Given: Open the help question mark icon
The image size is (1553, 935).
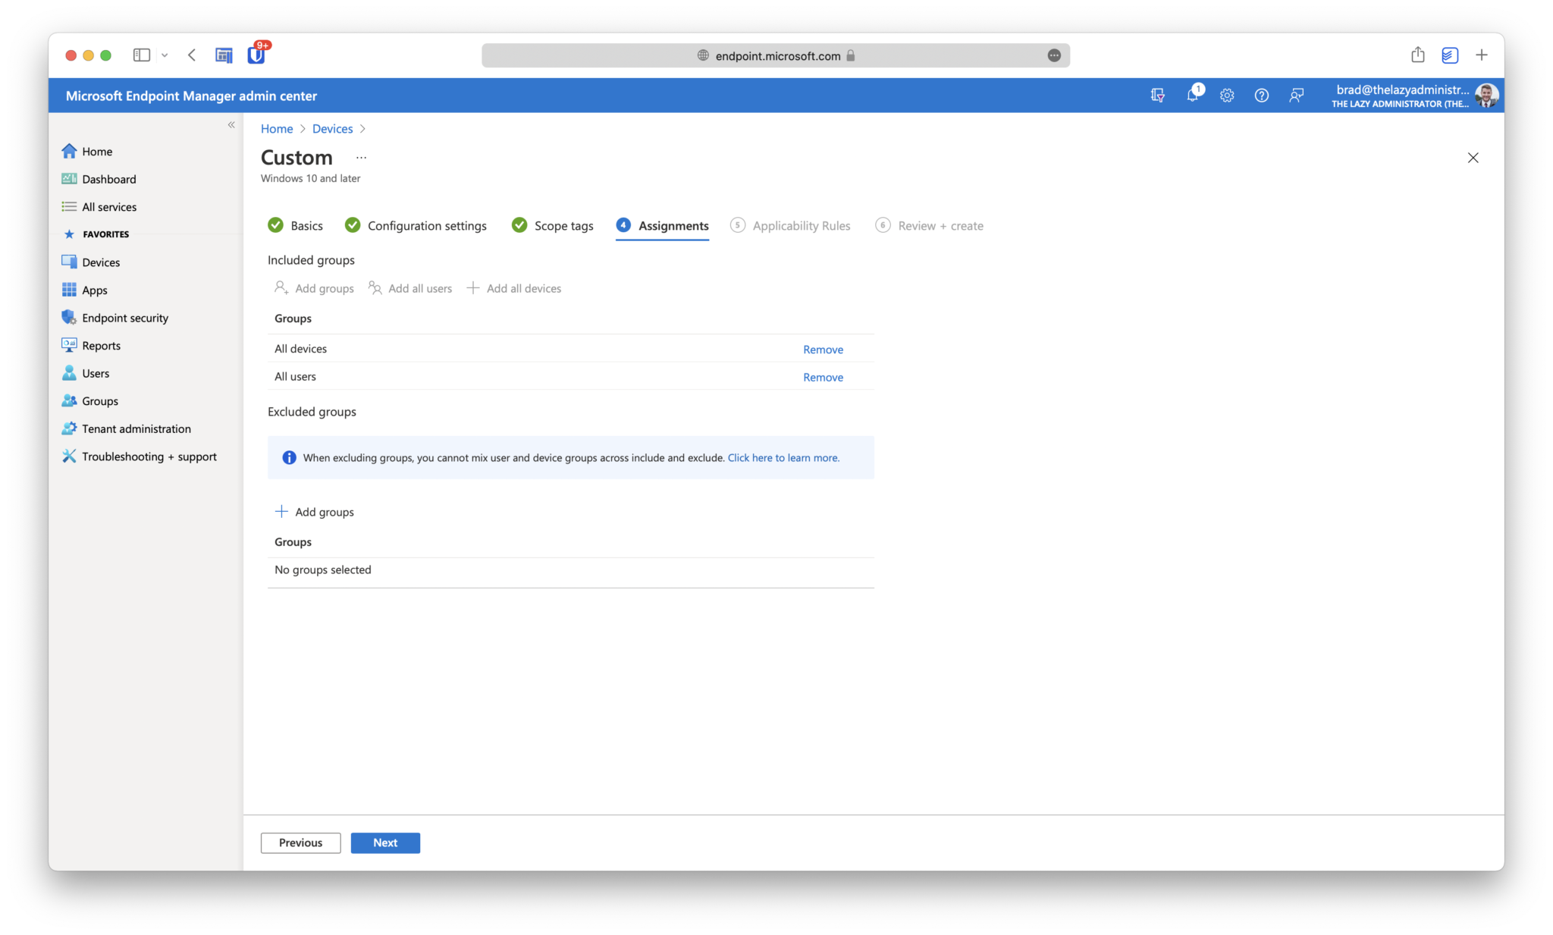Looking at the screenshot, I should coord(1262,96).
